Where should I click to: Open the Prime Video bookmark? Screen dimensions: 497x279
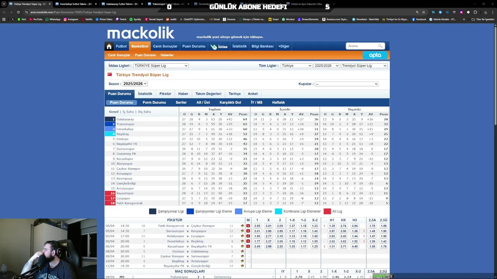pos(104,19)
